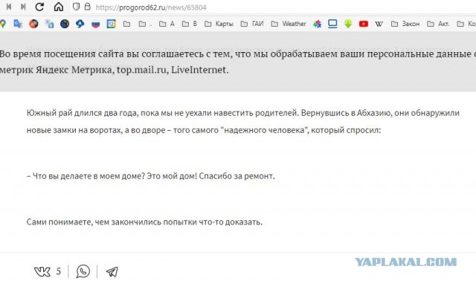Share the article via Telegram

[x=112, y=271]
